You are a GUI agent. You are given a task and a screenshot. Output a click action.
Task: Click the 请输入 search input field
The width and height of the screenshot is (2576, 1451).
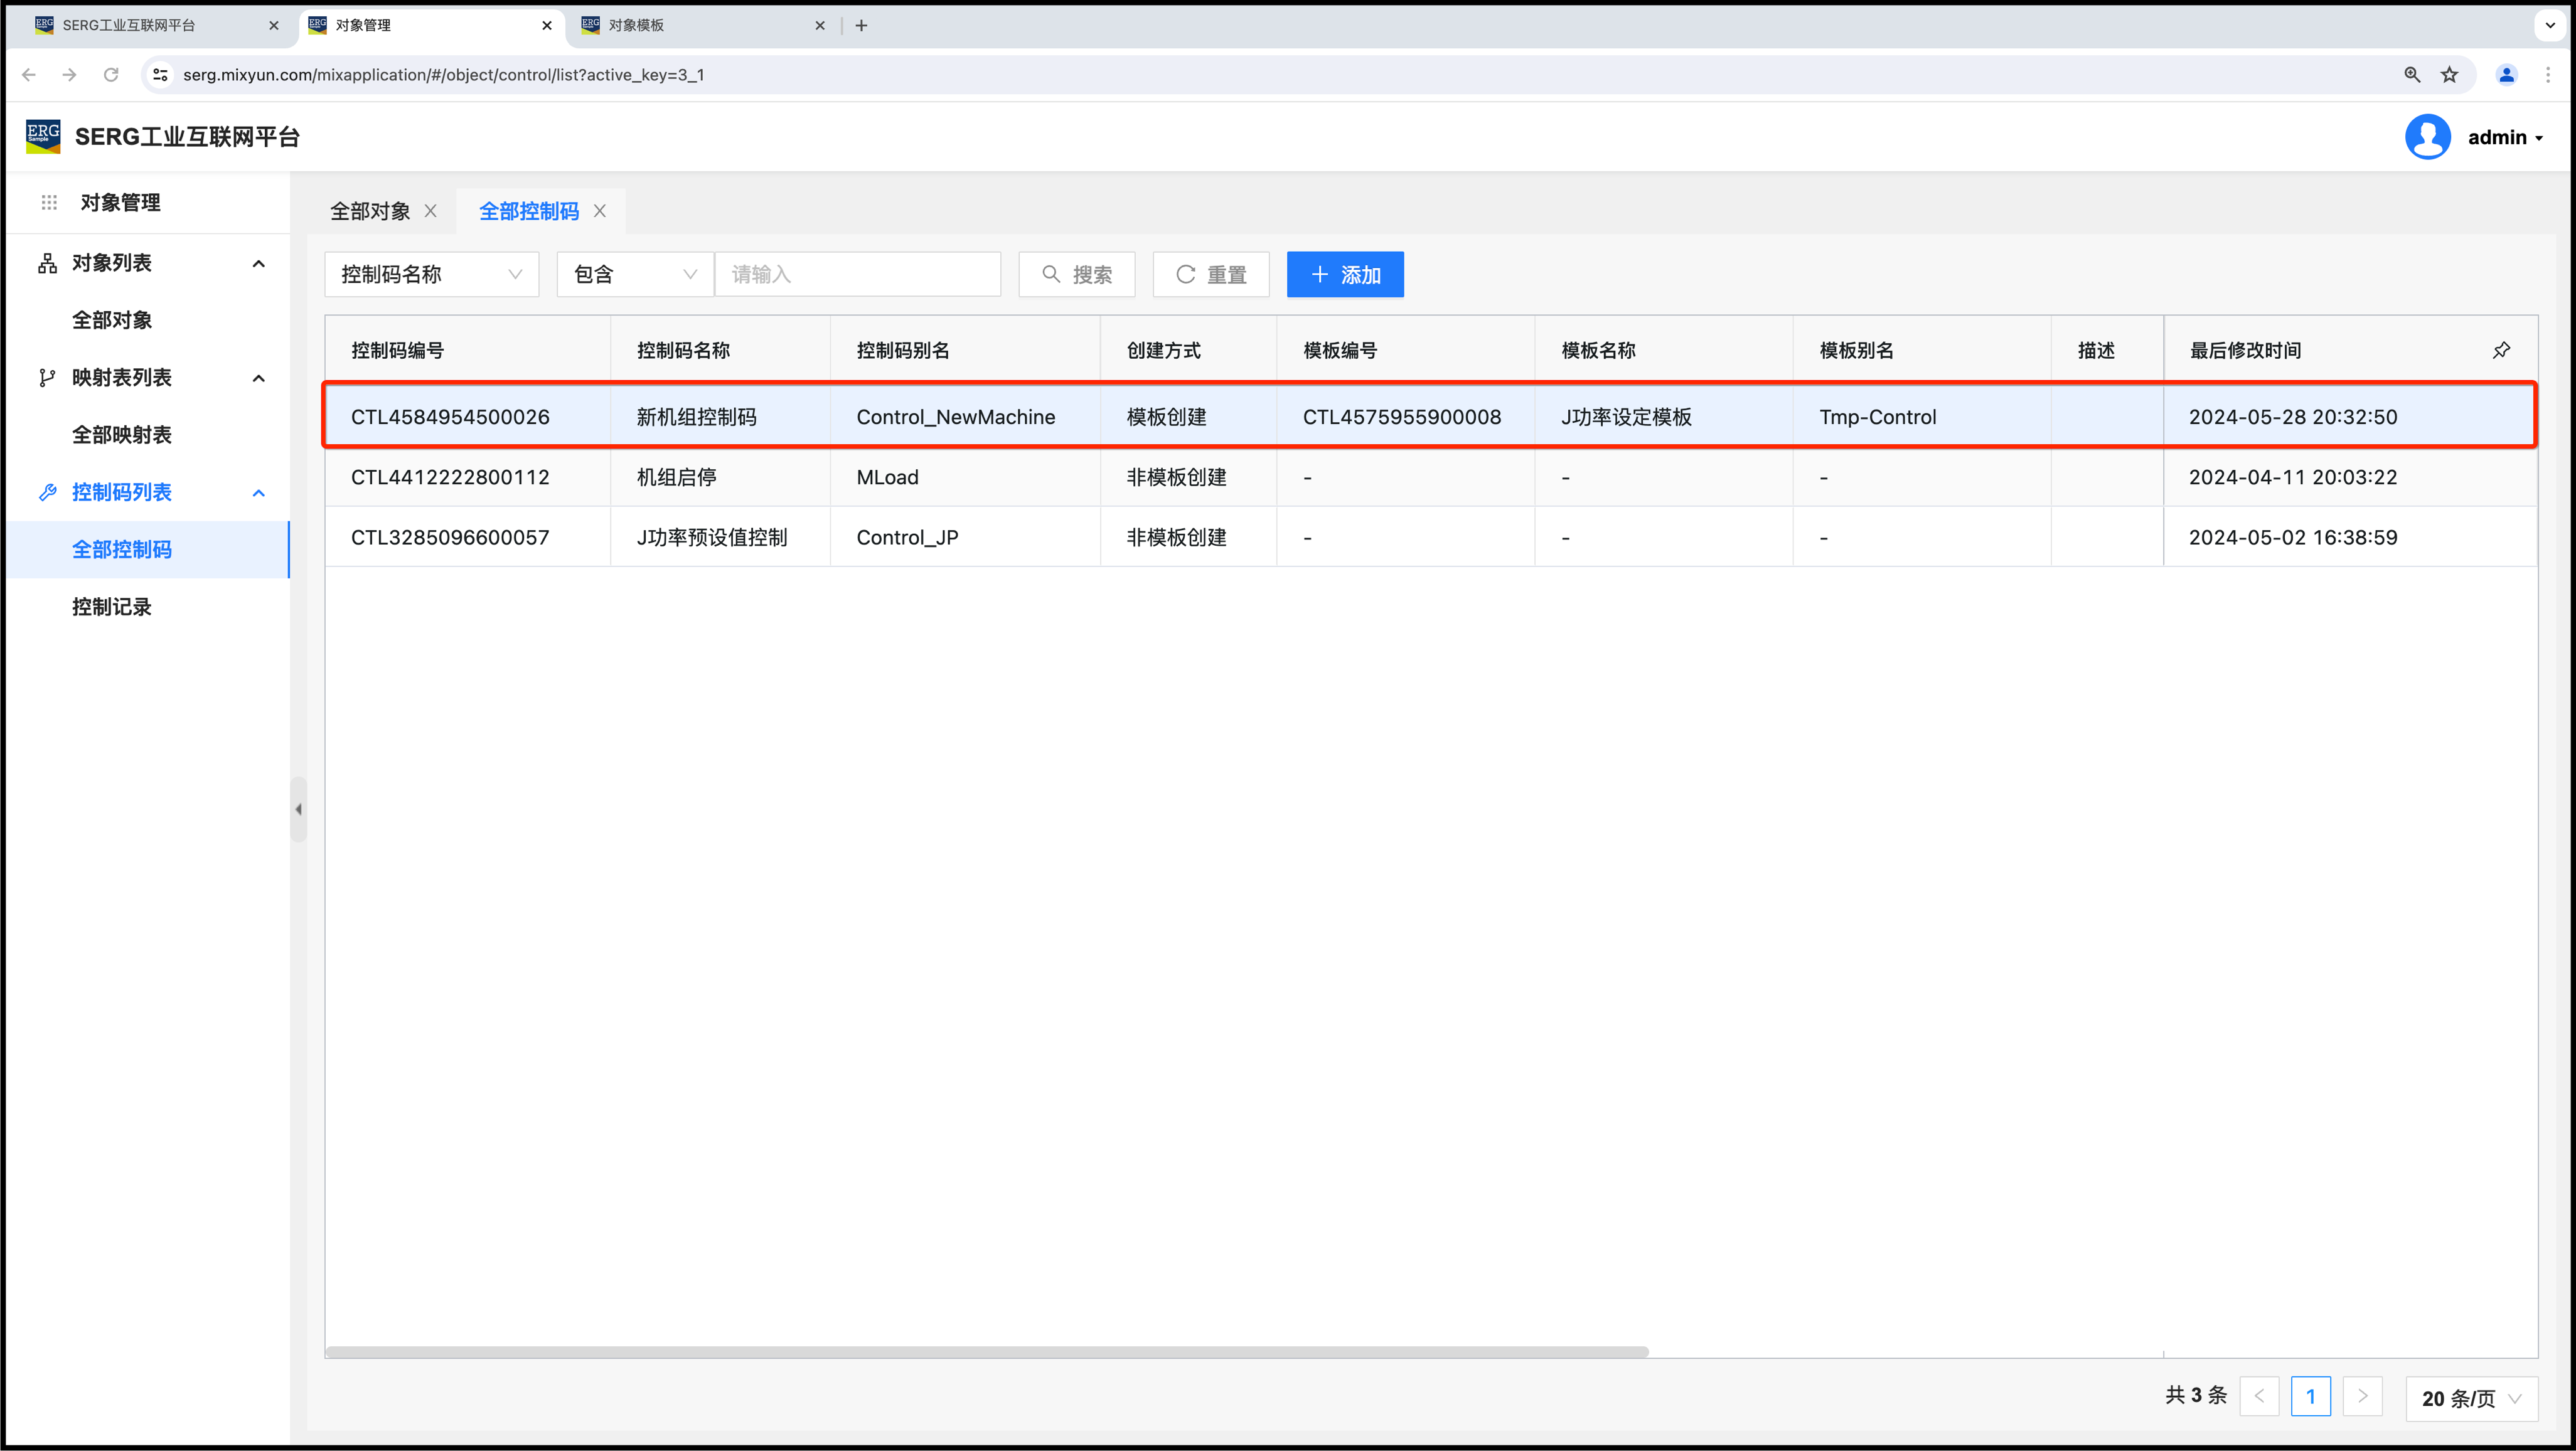coord(857,274)
